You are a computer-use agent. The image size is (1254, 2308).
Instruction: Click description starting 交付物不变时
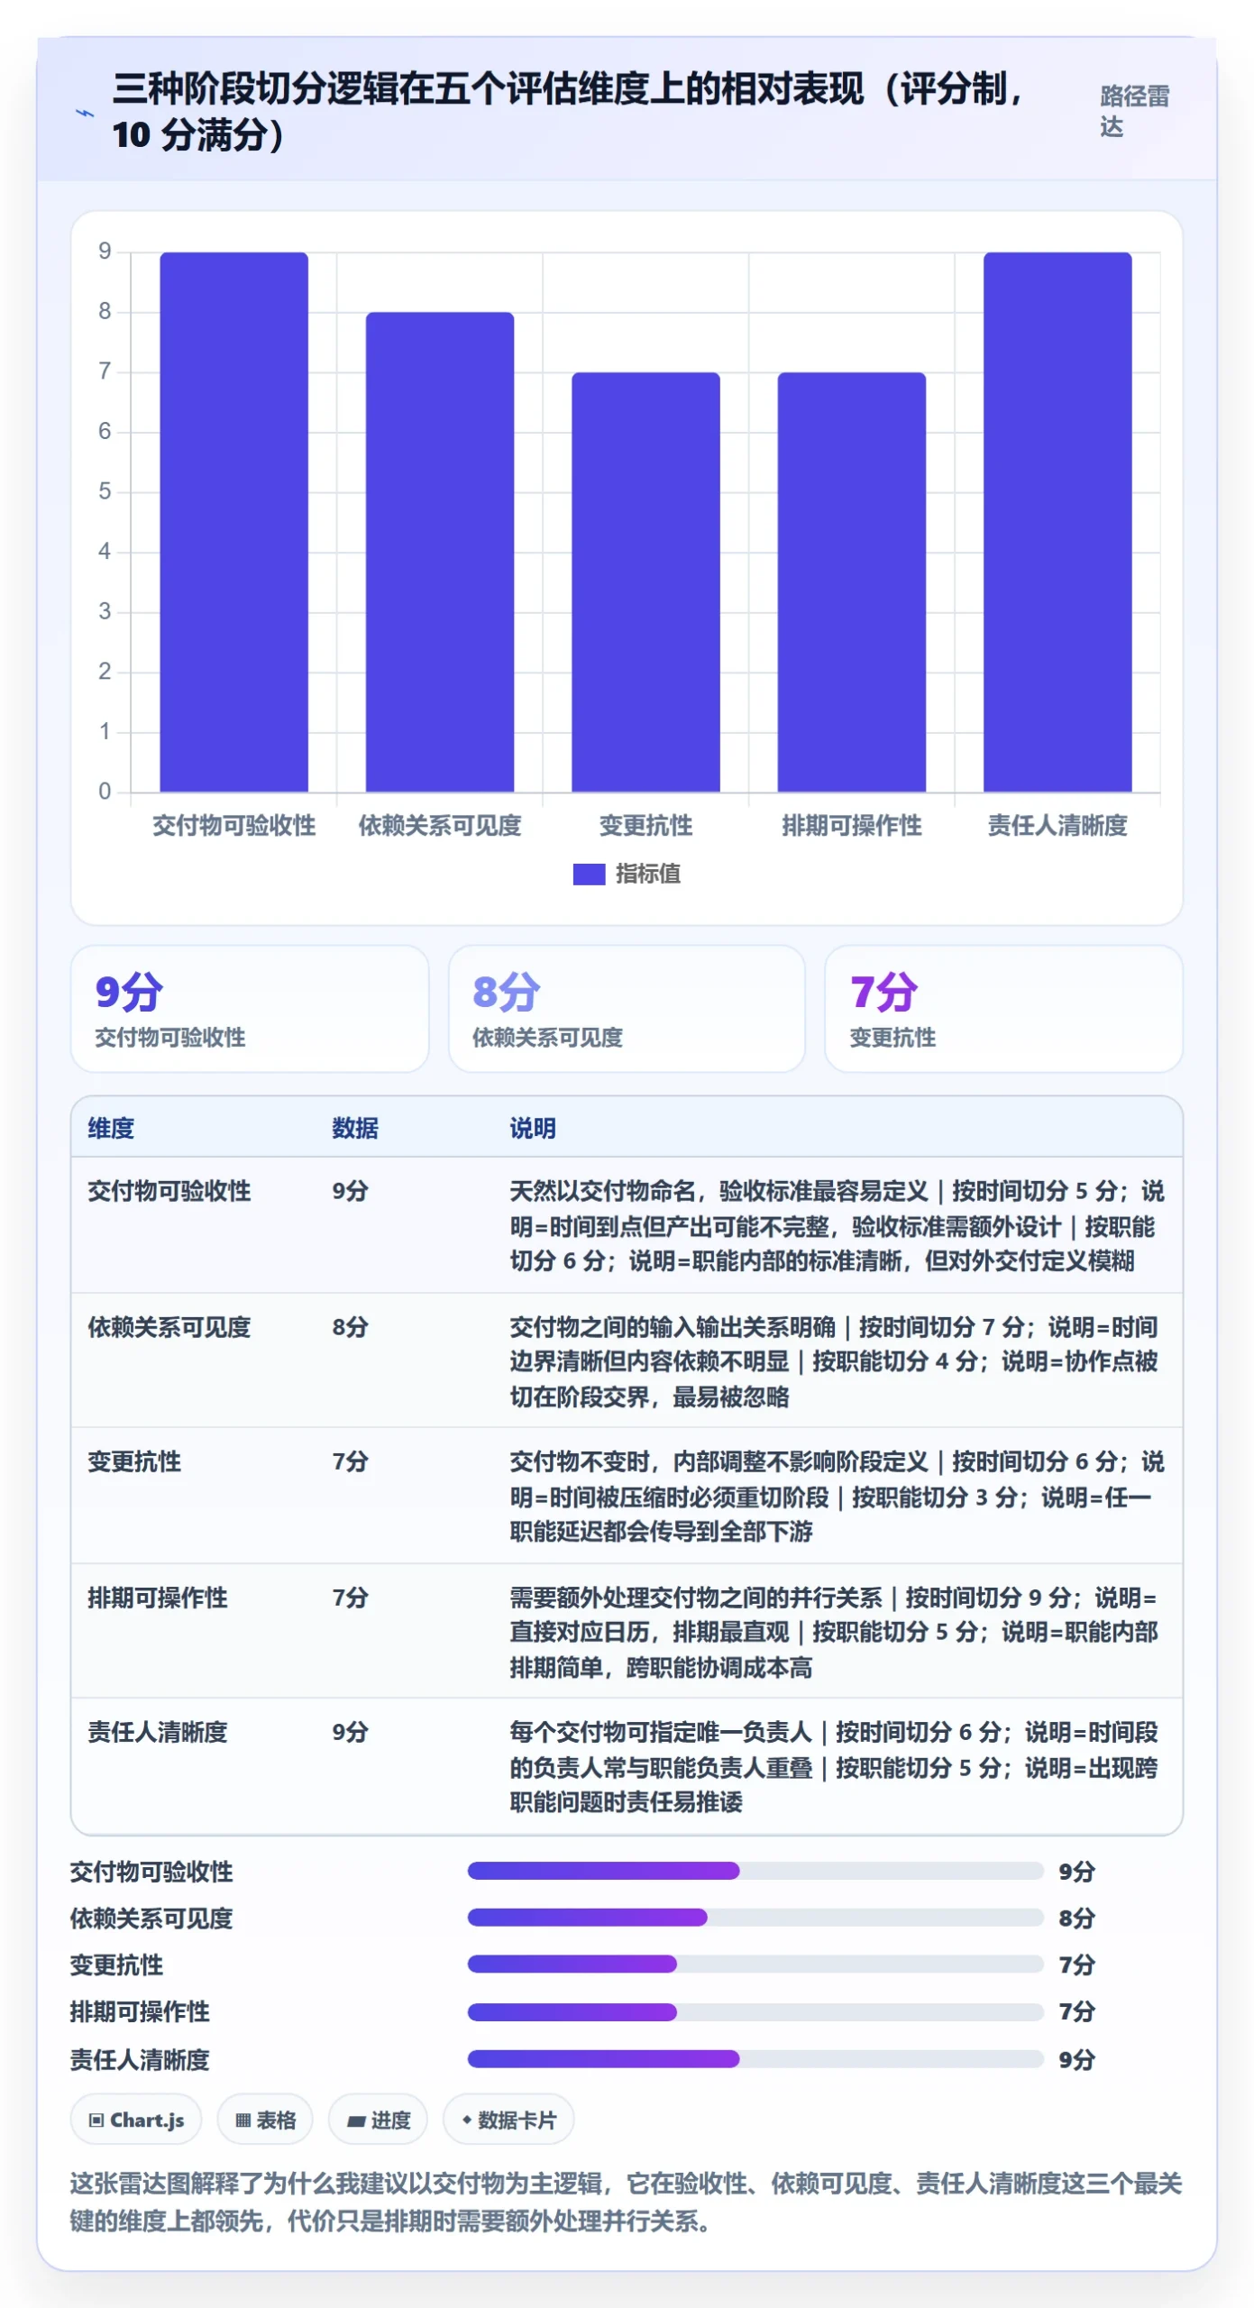(x=837, y=1497)
